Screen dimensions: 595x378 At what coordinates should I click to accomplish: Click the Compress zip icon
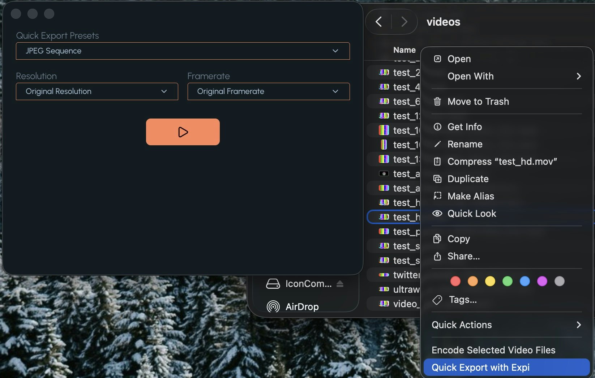(x=437, y=162)
